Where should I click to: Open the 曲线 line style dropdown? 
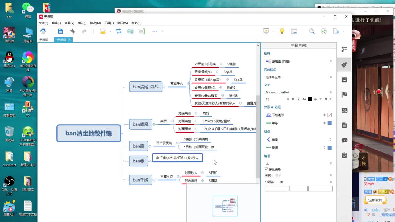click(298, 139)
